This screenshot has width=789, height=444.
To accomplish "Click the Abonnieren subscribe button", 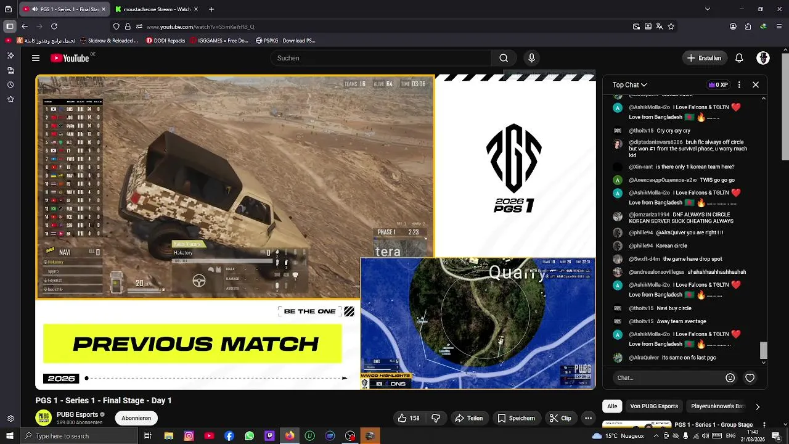I will 136,418.
